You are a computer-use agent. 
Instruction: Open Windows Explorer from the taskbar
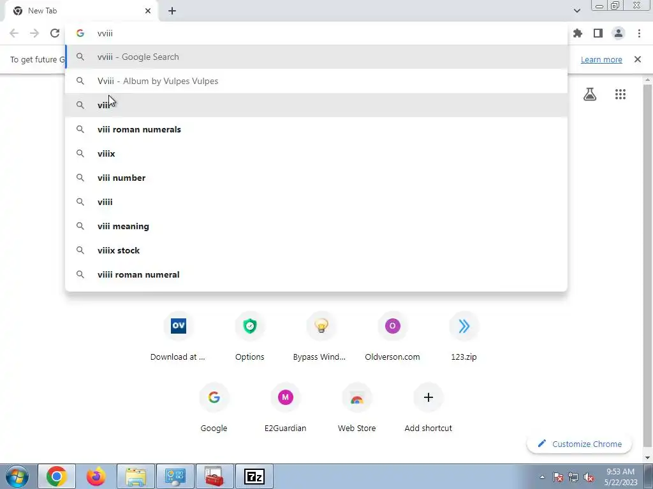pyautogui.click(x=136, y=476)
